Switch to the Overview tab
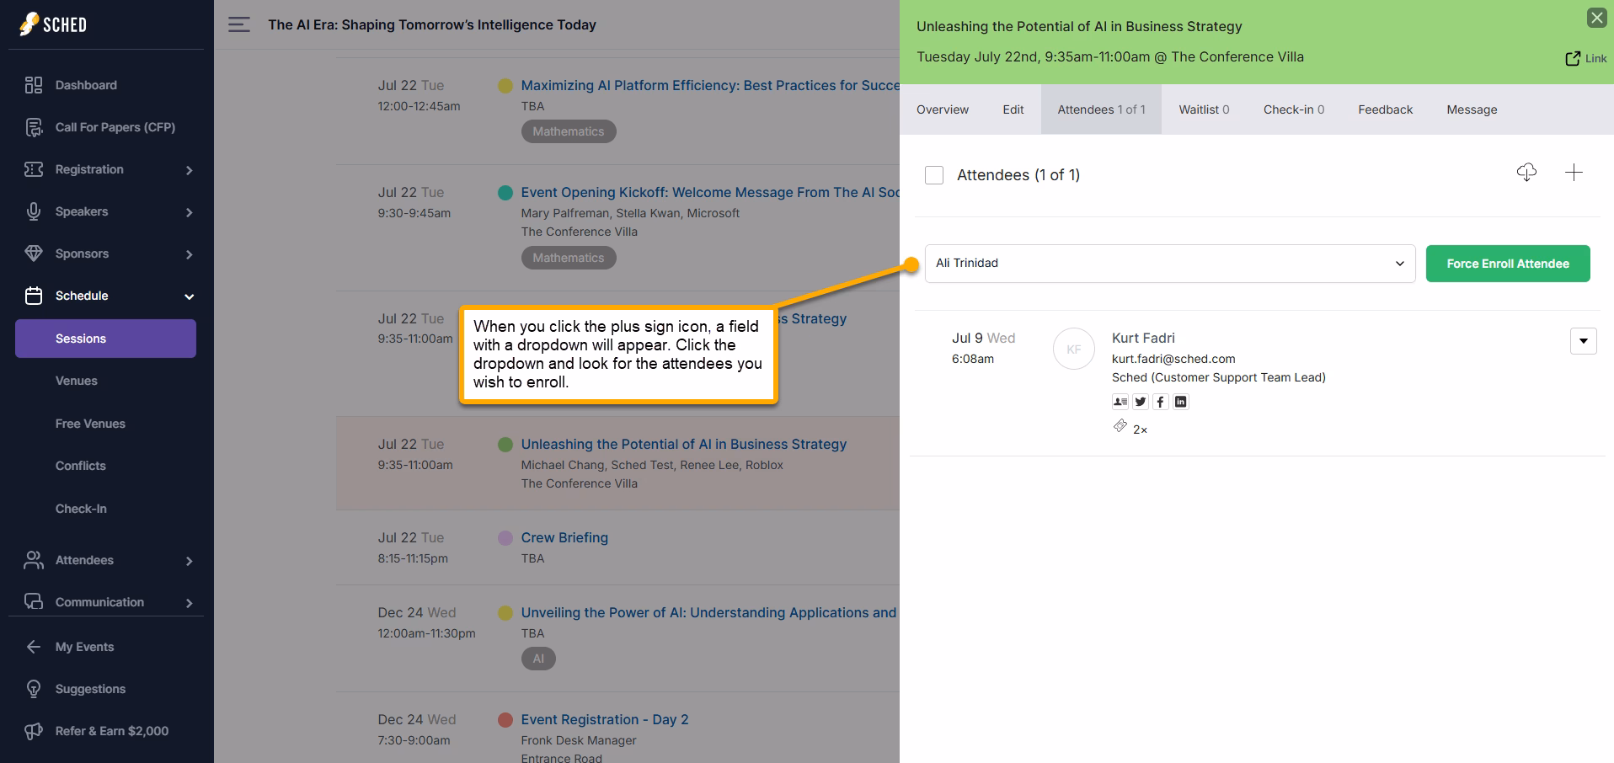 pyautogui.click(x=943, y=109)
